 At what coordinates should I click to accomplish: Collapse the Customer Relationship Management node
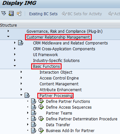[8, 37]
